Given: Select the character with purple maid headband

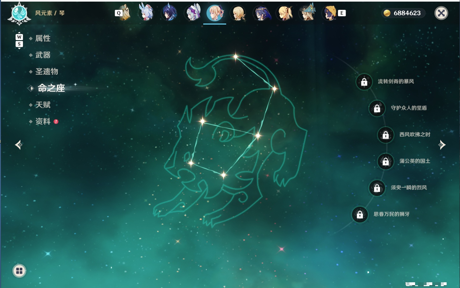Looking at the screenshot, I should click(x=192, y=13).
